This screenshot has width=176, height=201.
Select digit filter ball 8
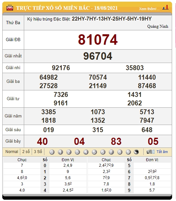point(120,152)
